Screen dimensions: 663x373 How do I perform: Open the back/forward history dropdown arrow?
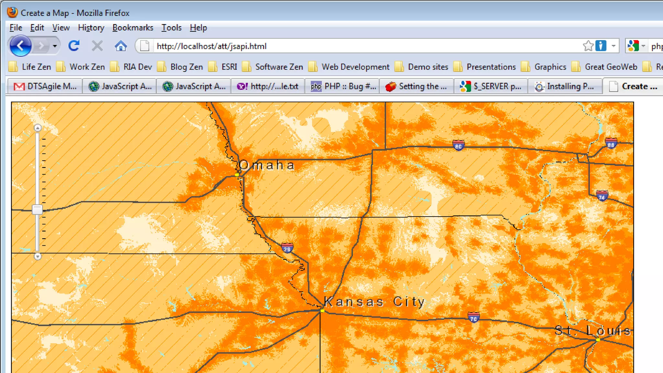[x=55, y=46]
